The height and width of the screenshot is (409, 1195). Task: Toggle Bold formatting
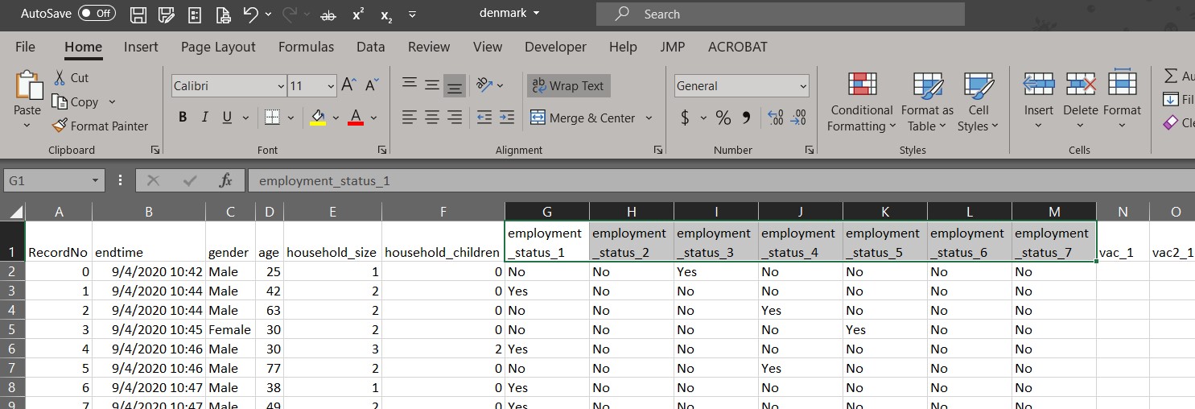(x=183, y=118)
